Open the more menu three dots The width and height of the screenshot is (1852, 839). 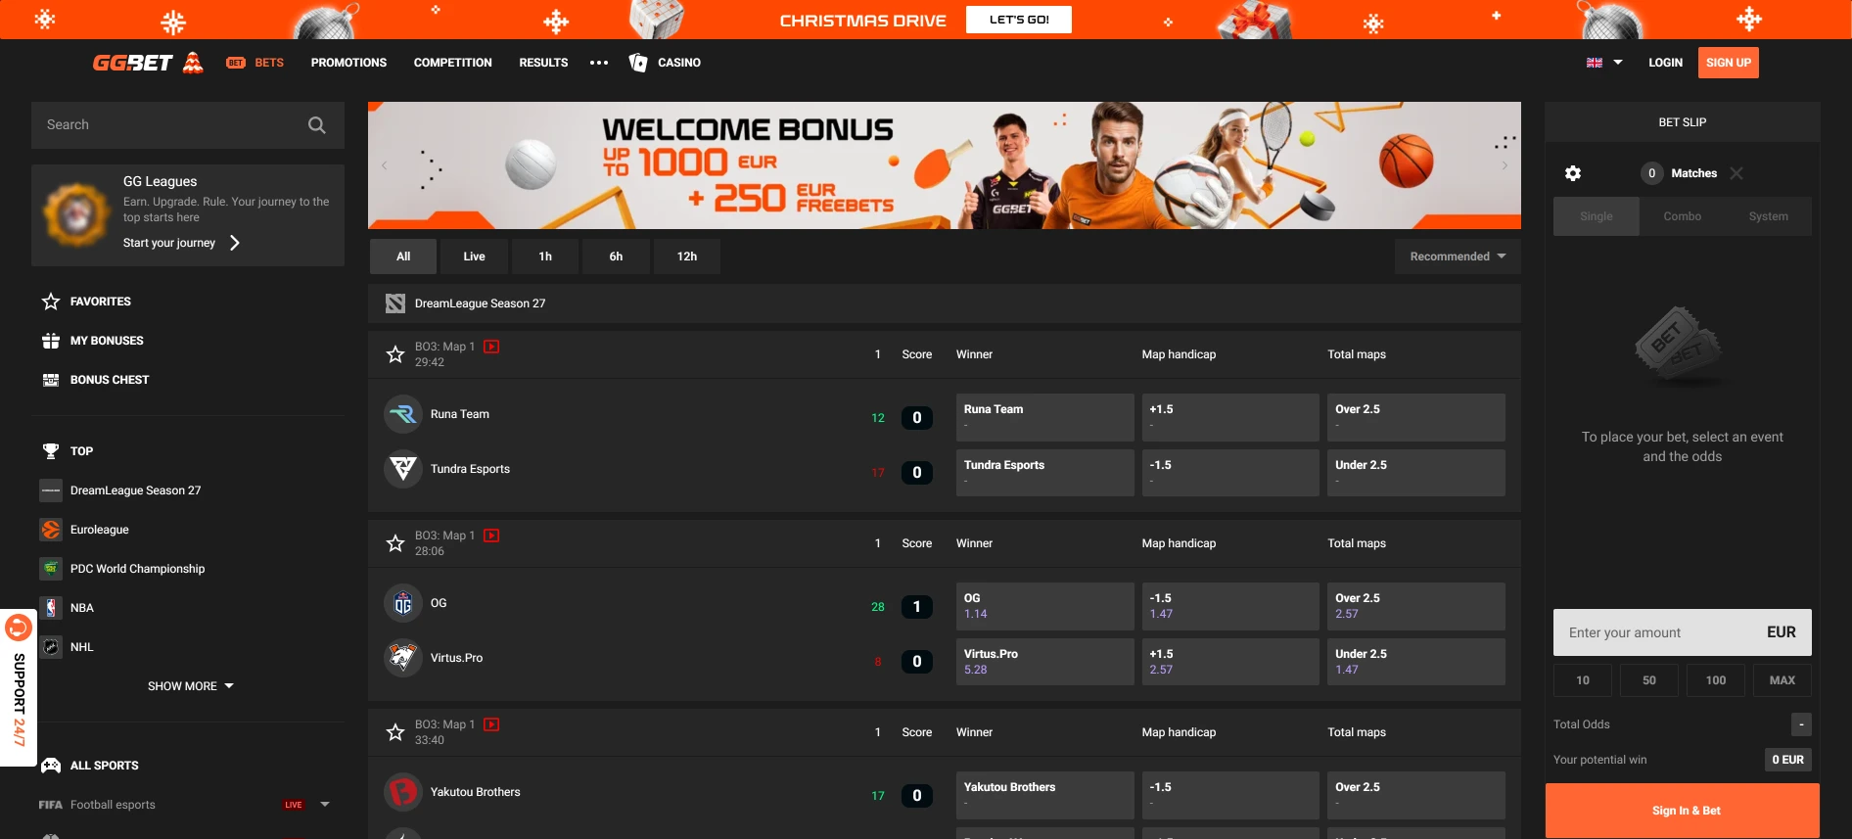[599, 63]
